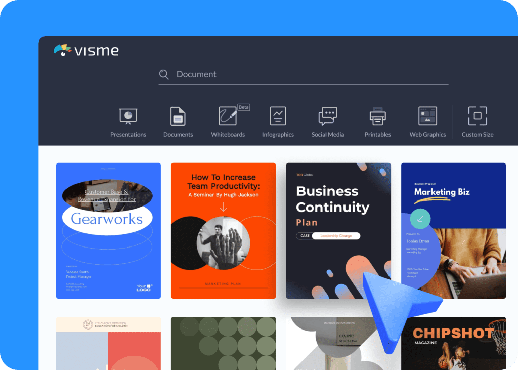This screenshot has height=370, width=518.
Task: Open the Chipshot Magazine template
Action: [453, 343]
